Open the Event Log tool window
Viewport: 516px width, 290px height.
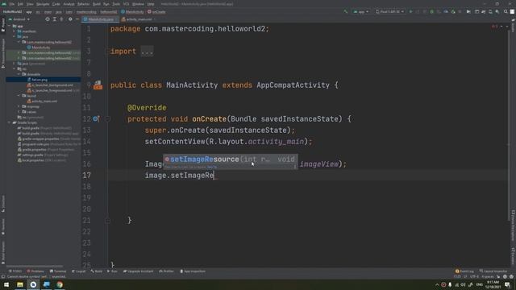coord(464,271)
